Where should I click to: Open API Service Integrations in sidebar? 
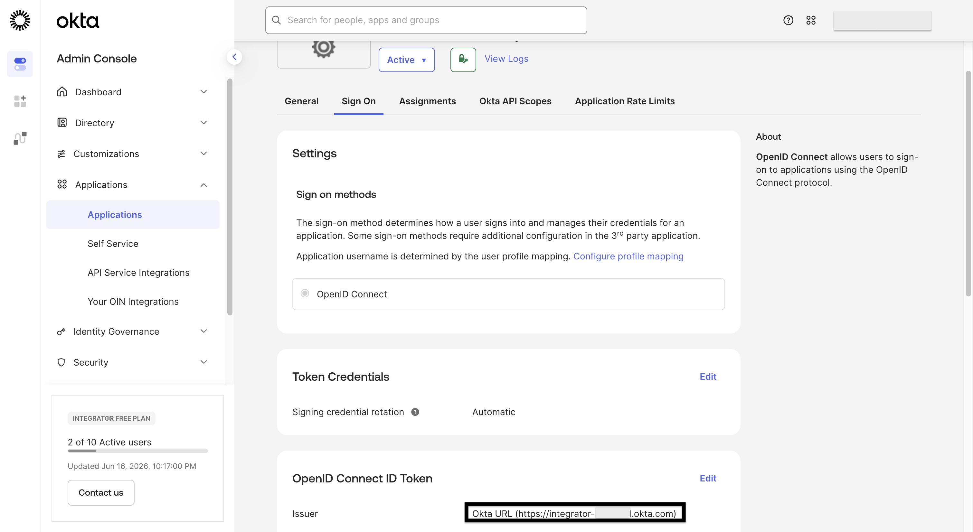click(139, 273)
